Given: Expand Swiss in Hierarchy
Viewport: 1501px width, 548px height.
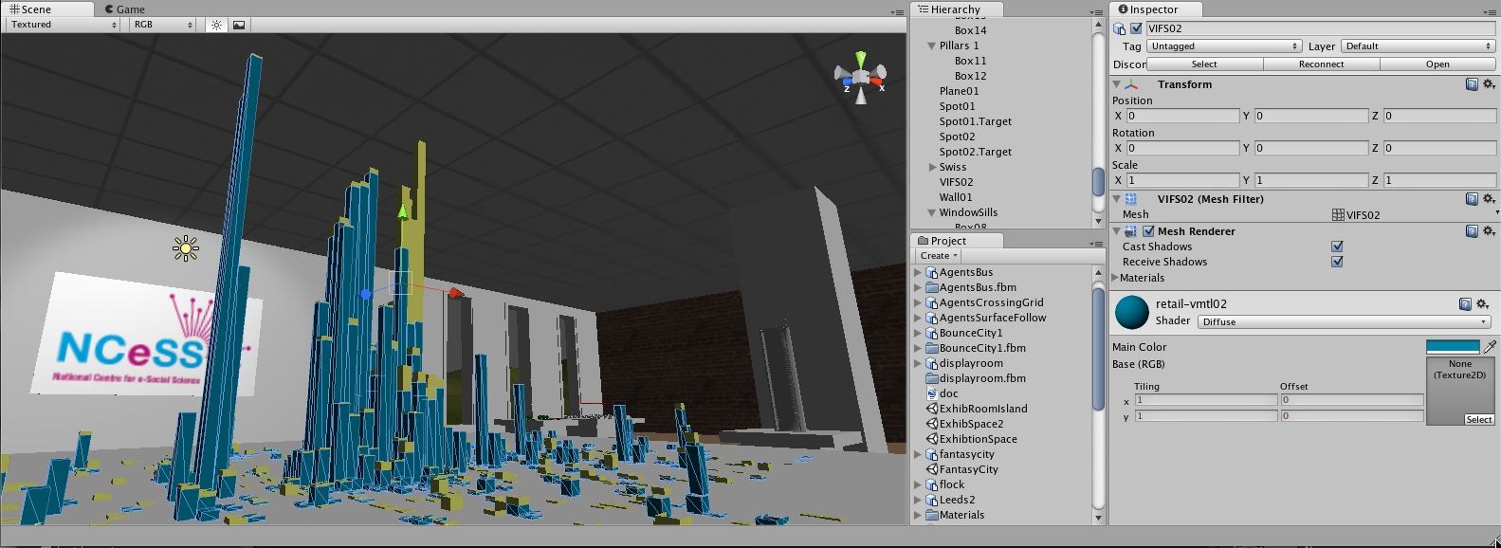Looking at the screenshot, I should 933,167.
